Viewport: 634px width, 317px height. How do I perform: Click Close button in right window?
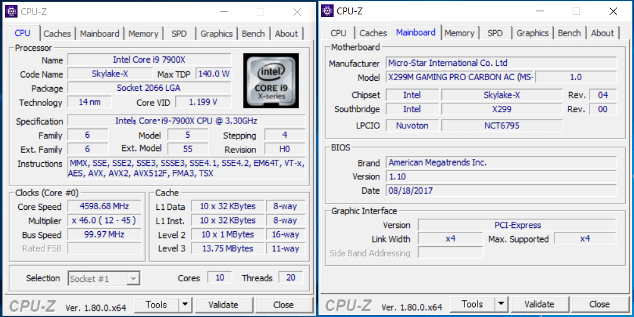point(600,304)
